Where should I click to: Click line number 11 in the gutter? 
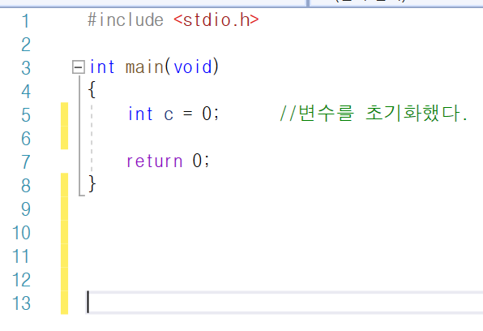click(x=21, y=256)
